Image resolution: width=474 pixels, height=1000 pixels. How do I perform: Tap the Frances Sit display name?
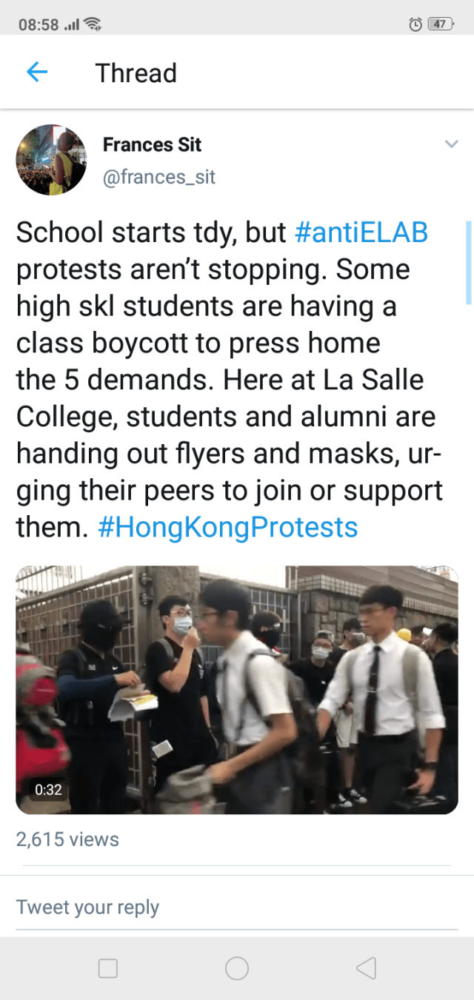pos(152,144)
